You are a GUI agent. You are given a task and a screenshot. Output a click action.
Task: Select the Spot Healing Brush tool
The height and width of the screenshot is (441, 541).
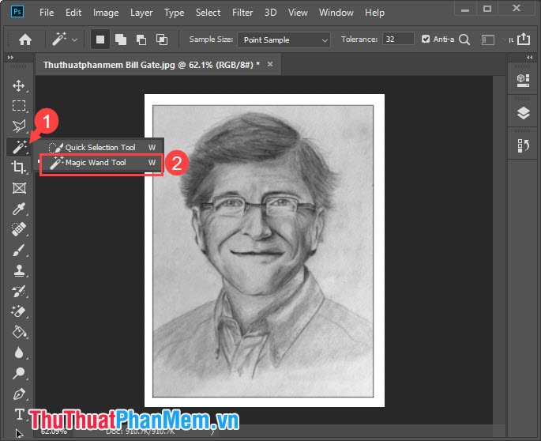coord(19,229)
